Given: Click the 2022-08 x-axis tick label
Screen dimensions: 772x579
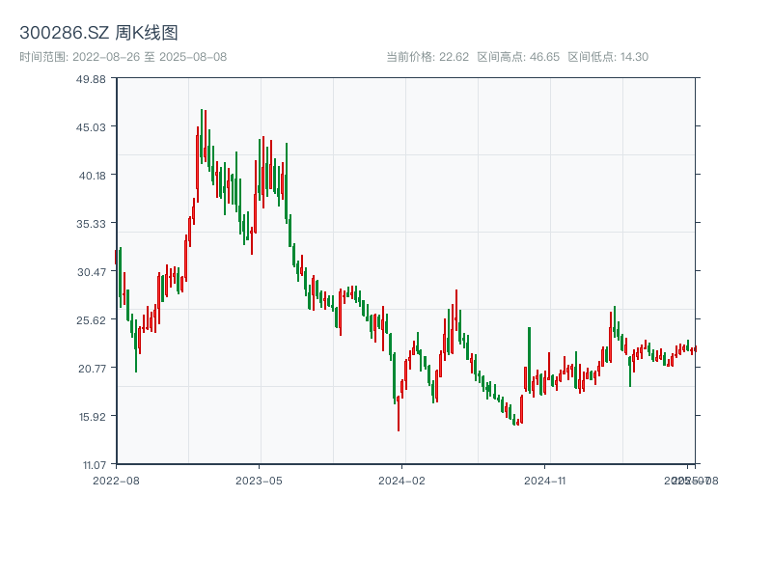Looking at the screenshot, I should pos(116,481).
